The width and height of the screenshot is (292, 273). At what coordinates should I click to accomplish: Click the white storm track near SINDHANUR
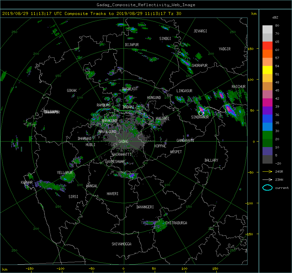[212, 111]
